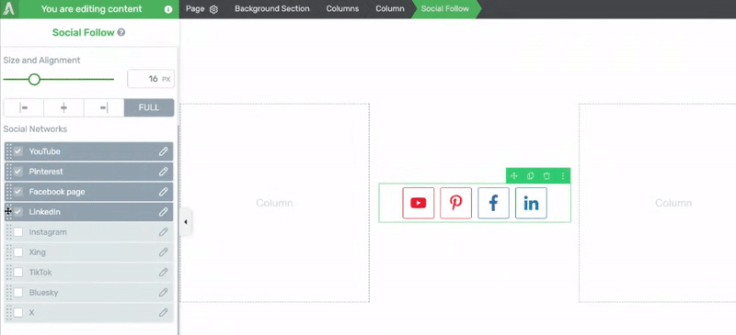Open the element more options menu

pos(563,175)
